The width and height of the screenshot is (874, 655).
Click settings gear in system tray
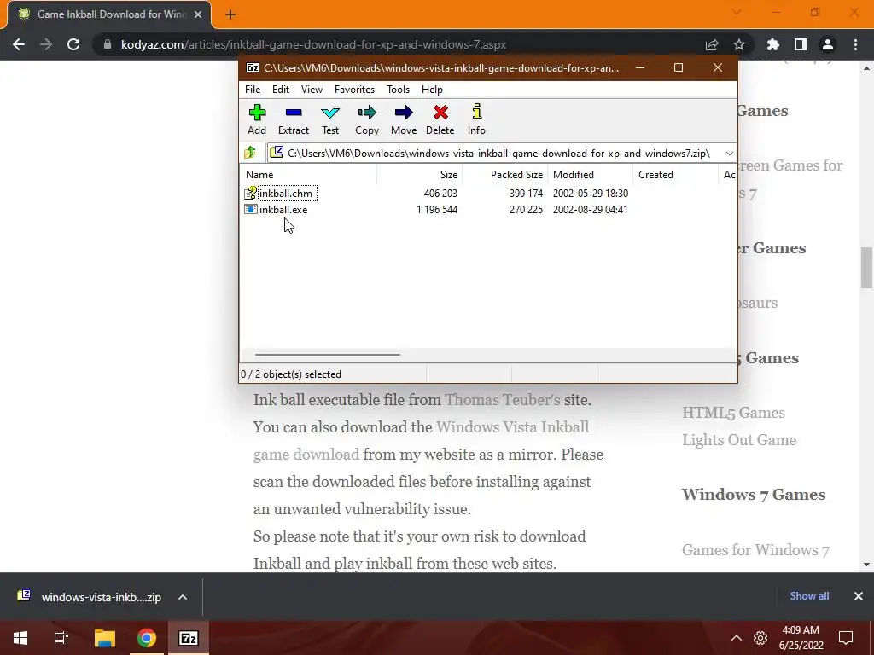760,638
